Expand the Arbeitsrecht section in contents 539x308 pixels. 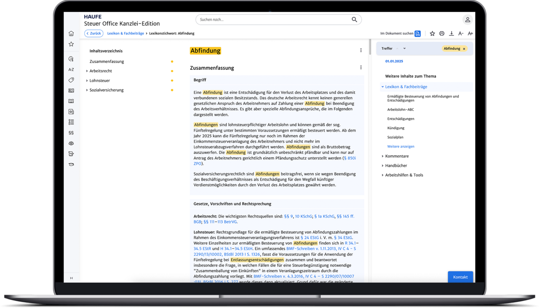pyautogui.click(x=87, y=71)
